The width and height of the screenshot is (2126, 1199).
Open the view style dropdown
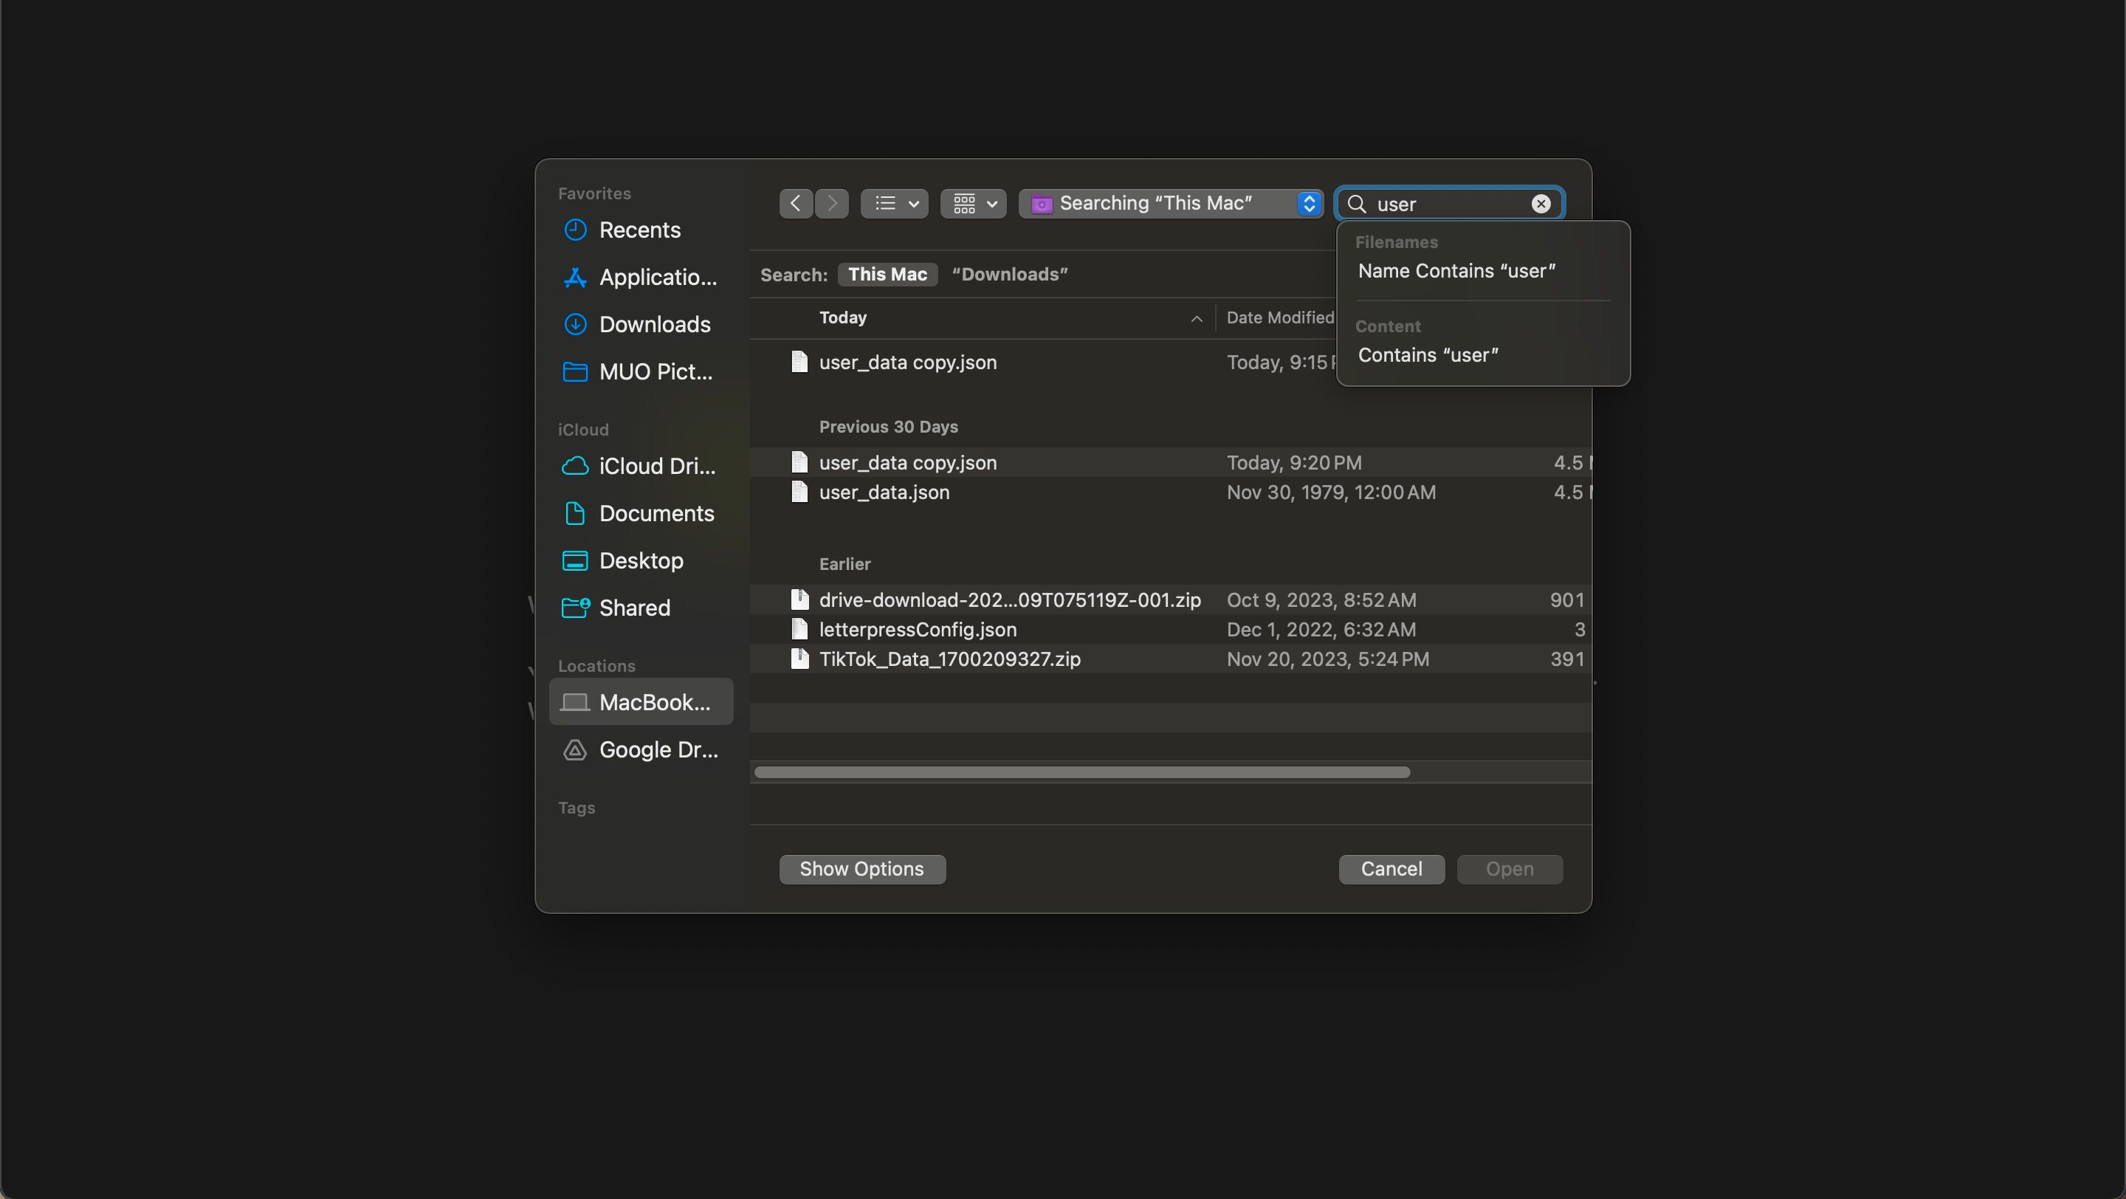click(894, 203)
